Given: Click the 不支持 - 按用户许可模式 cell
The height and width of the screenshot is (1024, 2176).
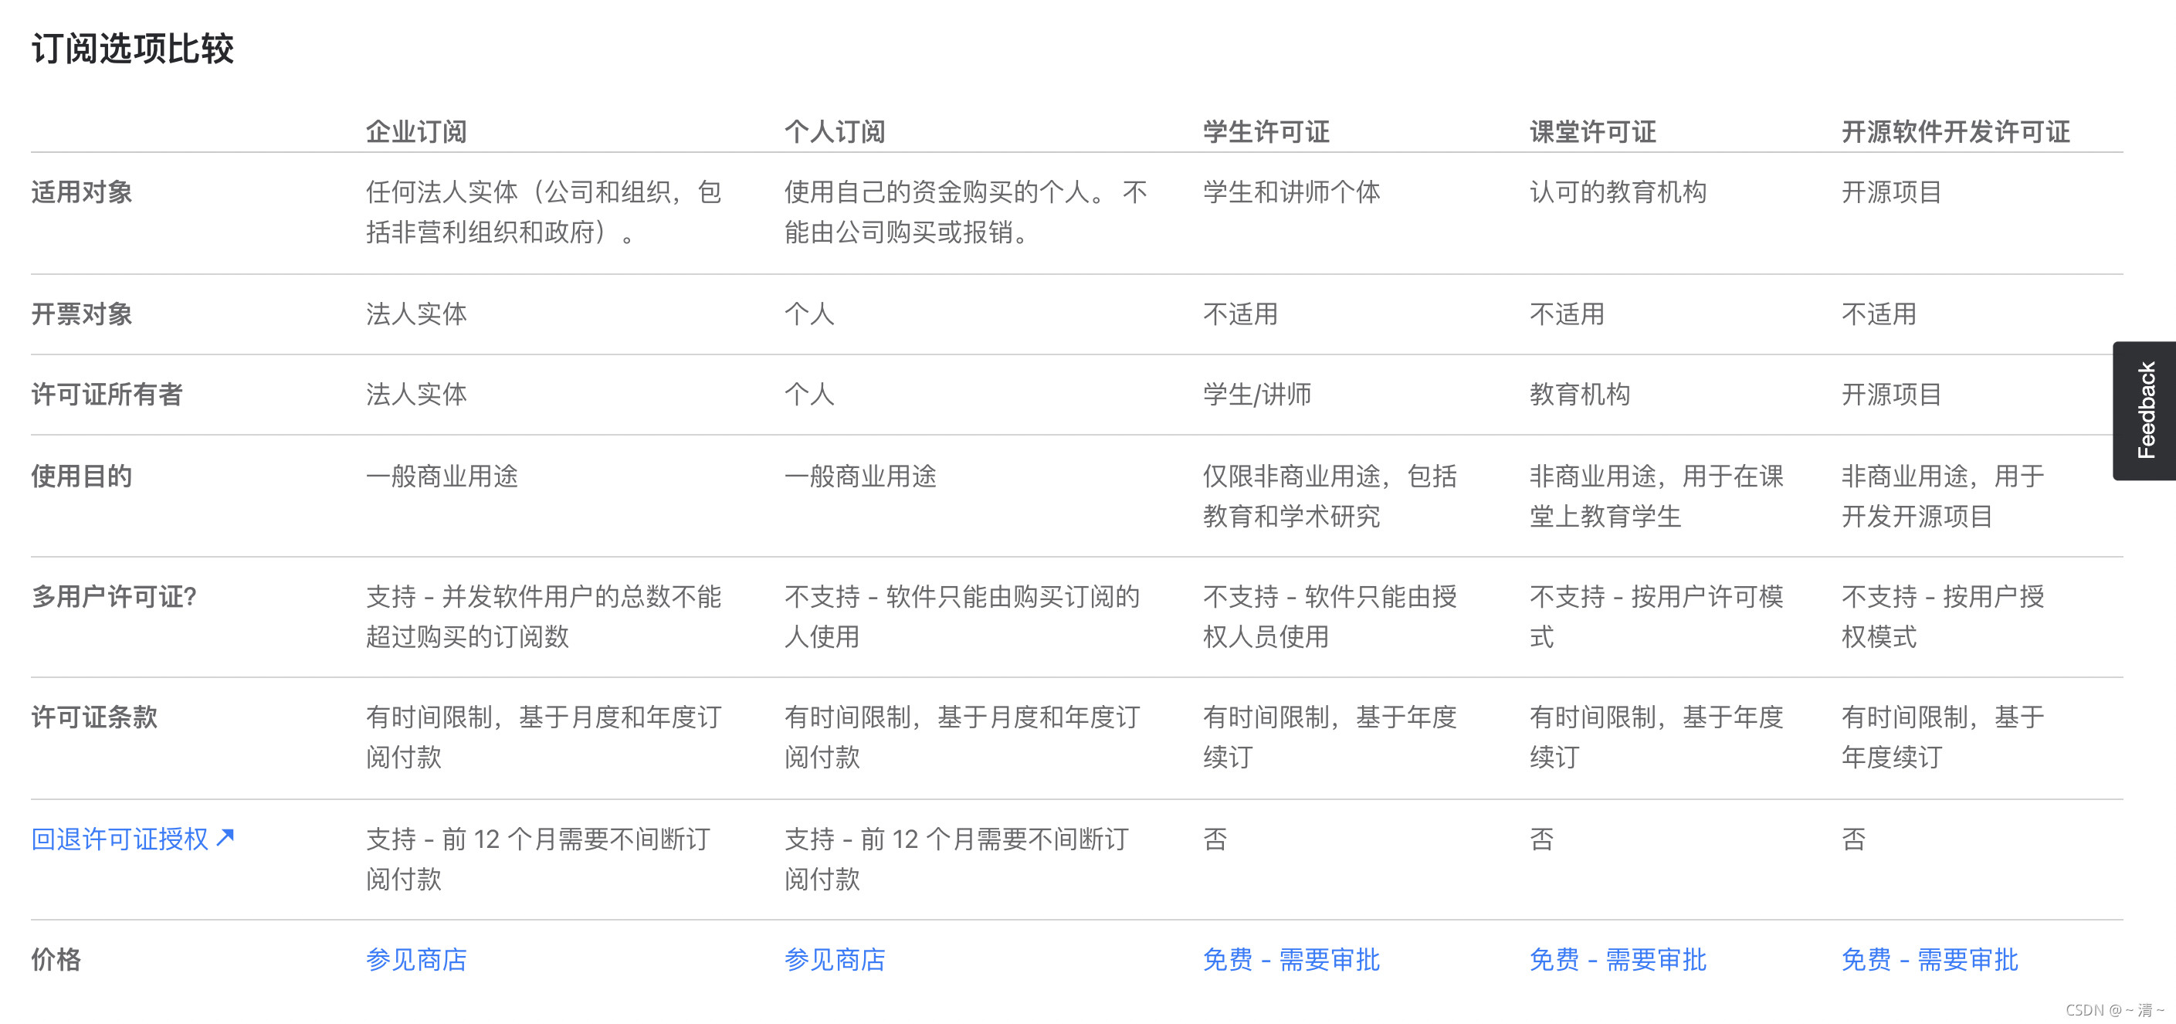Looking at the screenshot, I should click(x=1656, y=616).
